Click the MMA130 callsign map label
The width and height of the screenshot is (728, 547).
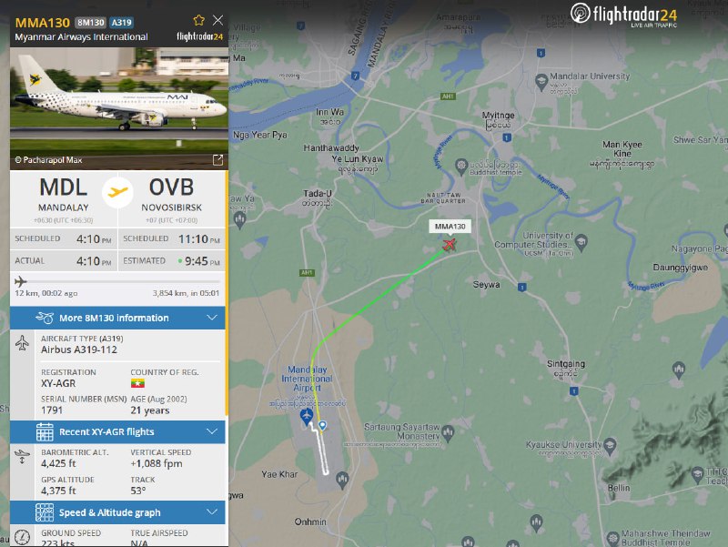[450, 226]
